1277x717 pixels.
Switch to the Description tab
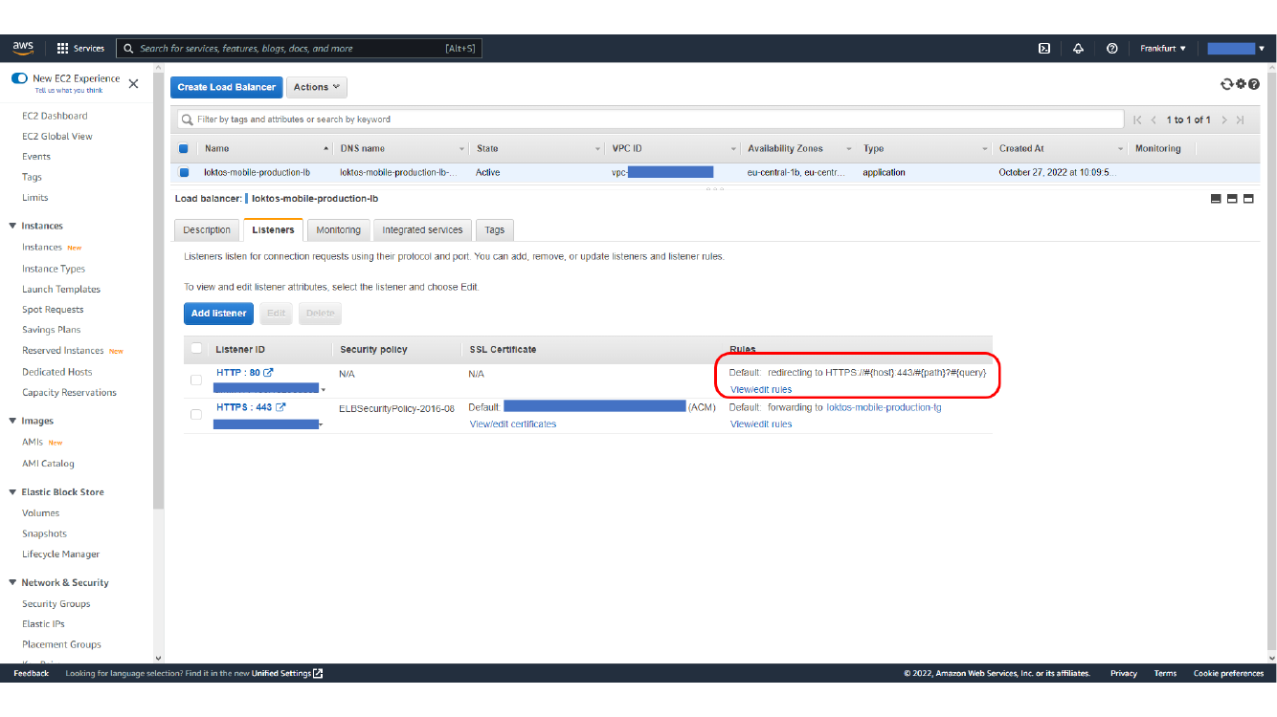tap(207, 229)
